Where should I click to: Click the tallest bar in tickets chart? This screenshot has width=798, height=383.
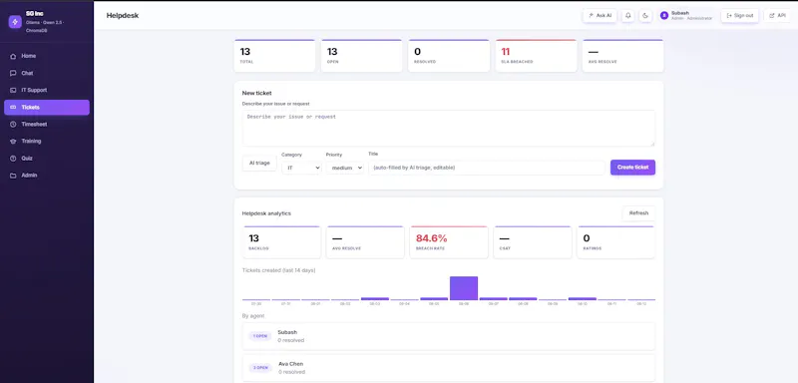[x=464, y=288]
